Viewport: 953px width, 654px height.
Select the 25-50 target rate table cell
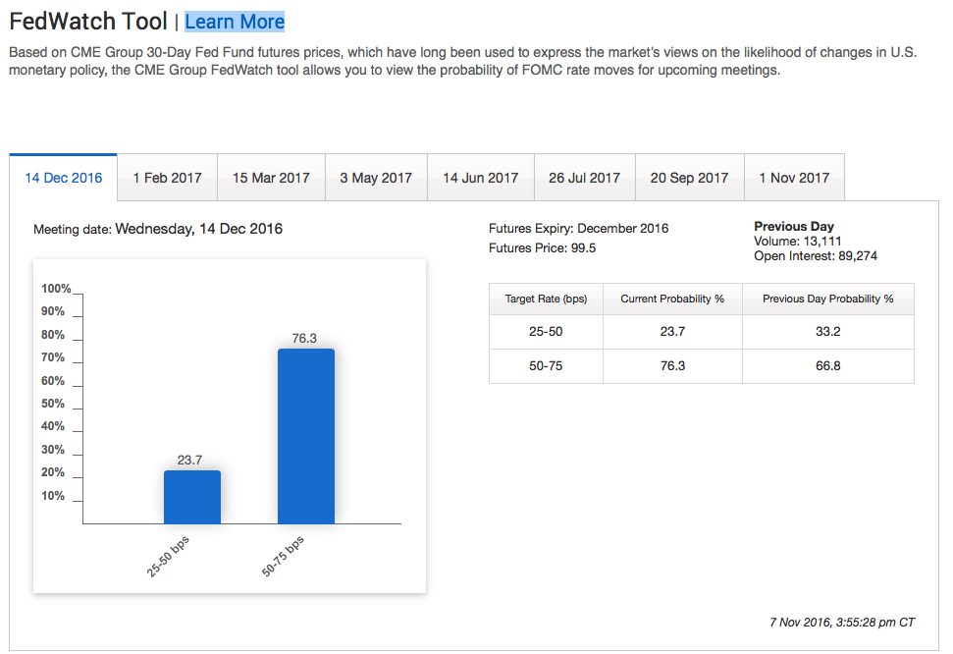pos(546,332)
